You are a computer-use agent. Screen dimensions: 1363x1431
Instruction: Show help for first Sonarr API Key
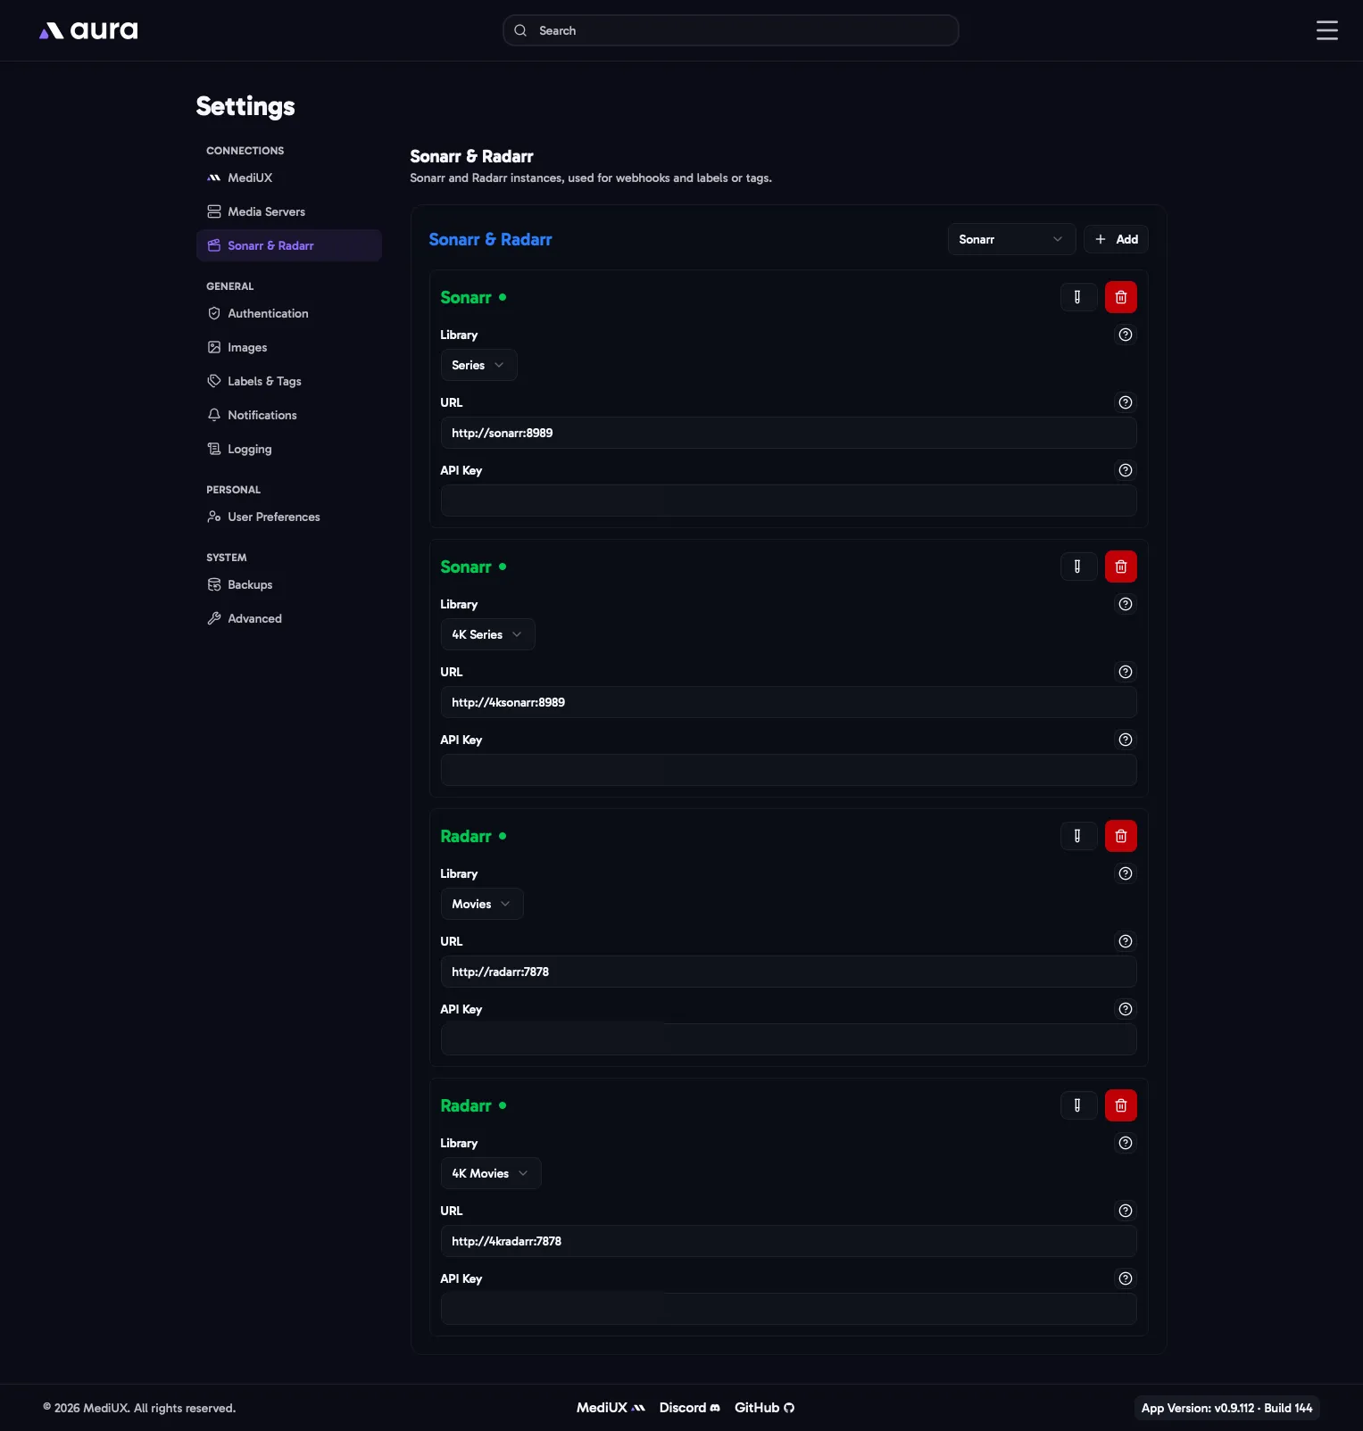[1126, 470]
